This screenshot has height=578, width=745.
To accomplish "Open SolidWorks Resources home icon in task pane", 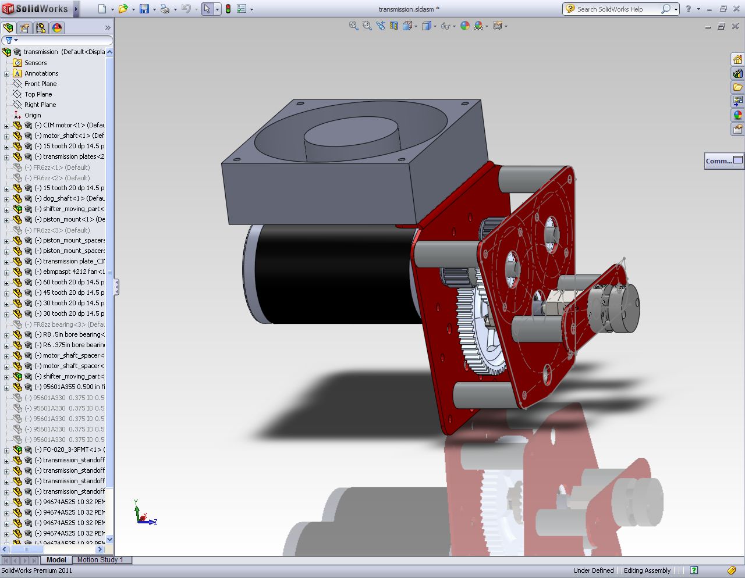I will pos(737,59).
